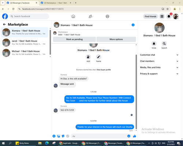Open the Jared - 1 Bed 1 Bath House conversation
Viewport: 183px width, 146px height.
pyautogui.click(x=25, y=42)
